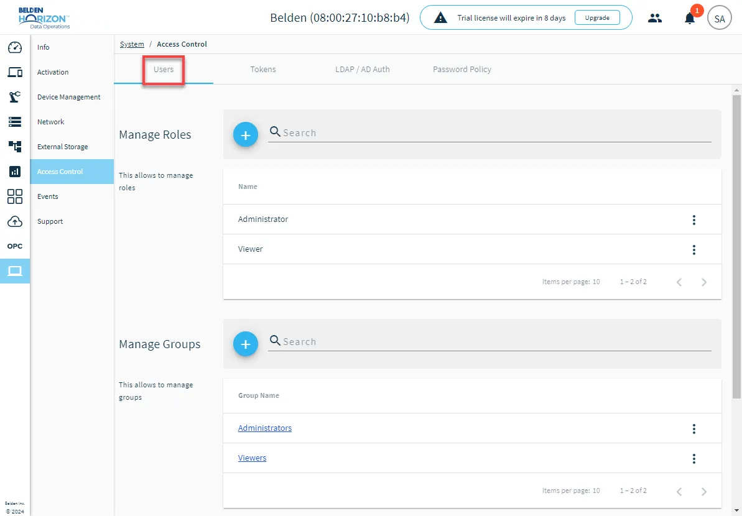Image resolution: width=742 pixels, height=516 pixels.
Task: Open options menu for Viewers group
Action: click(x=693, y=459)
